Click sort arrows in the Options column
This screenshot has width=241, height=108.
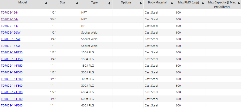pos(141,3)
